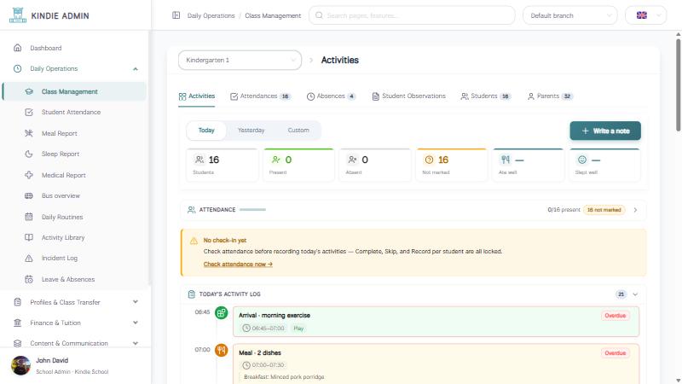Click the Ate well utensils icon

tap(506, 160)
